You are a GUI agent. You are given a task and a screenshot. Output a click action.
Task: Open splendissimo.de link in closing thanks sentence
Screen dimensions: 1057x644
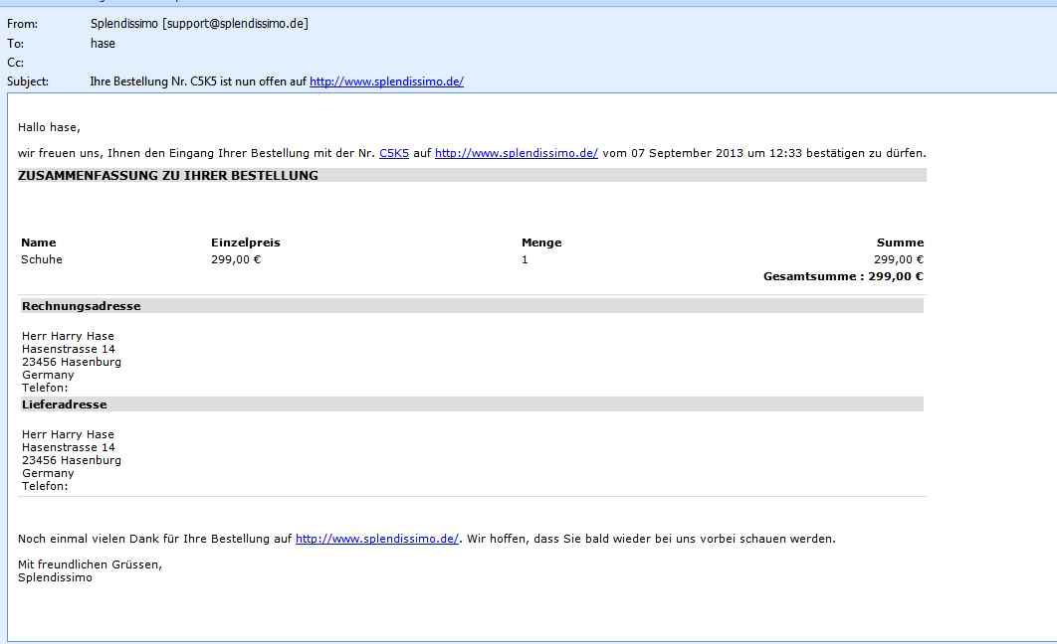click(377, 539)
